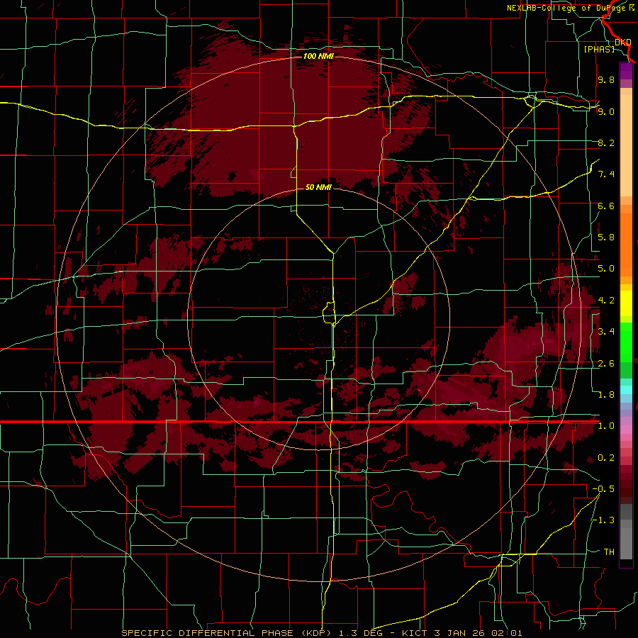
Task: Click the -0.5 scale value
Action: point(604,489)
